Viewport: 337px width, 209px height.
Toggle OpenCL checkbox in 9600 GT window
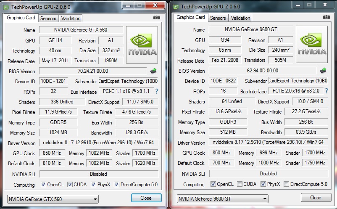(213, 184)
